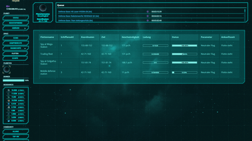Click the Ladung bar showing 0/1520
252x141 pixels.
[155, 45]
